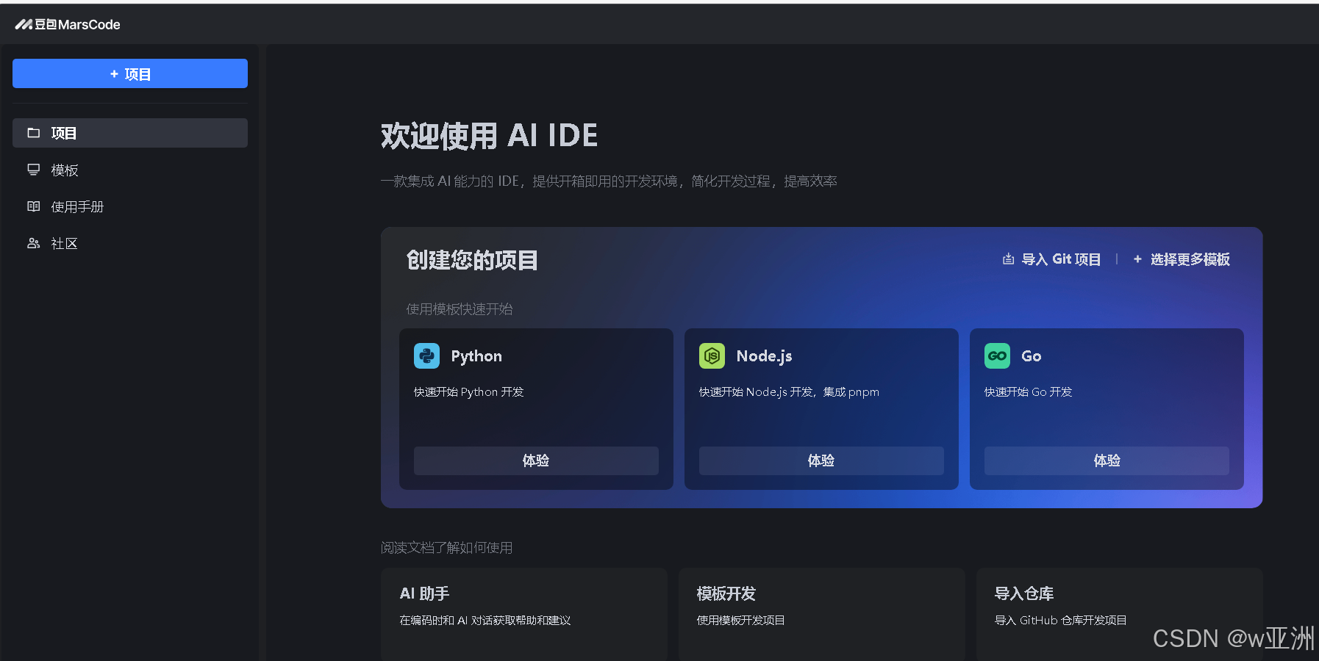
Task: Click 体验 button on Go card
Action: [x=1107, y=460]
